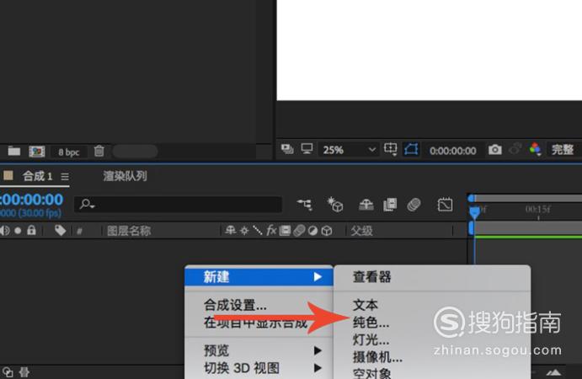Create a new composition from project panel
Screen dimensions: 582x379
click(x=37, y=152)
